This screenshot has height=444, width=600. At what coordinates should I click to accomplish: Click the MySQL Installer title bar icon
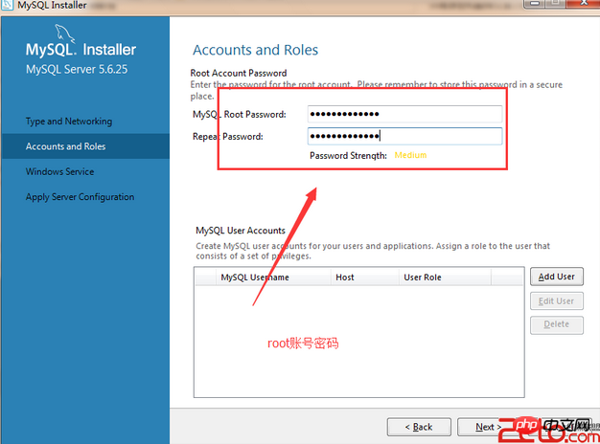click(x=8, y=5)
